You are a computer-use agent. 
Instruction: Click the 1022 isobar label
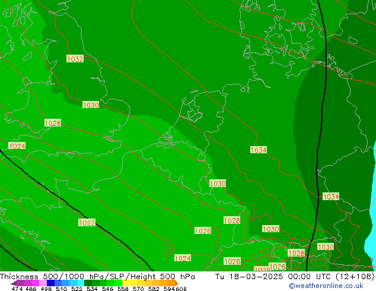click(x=87, y=223)
